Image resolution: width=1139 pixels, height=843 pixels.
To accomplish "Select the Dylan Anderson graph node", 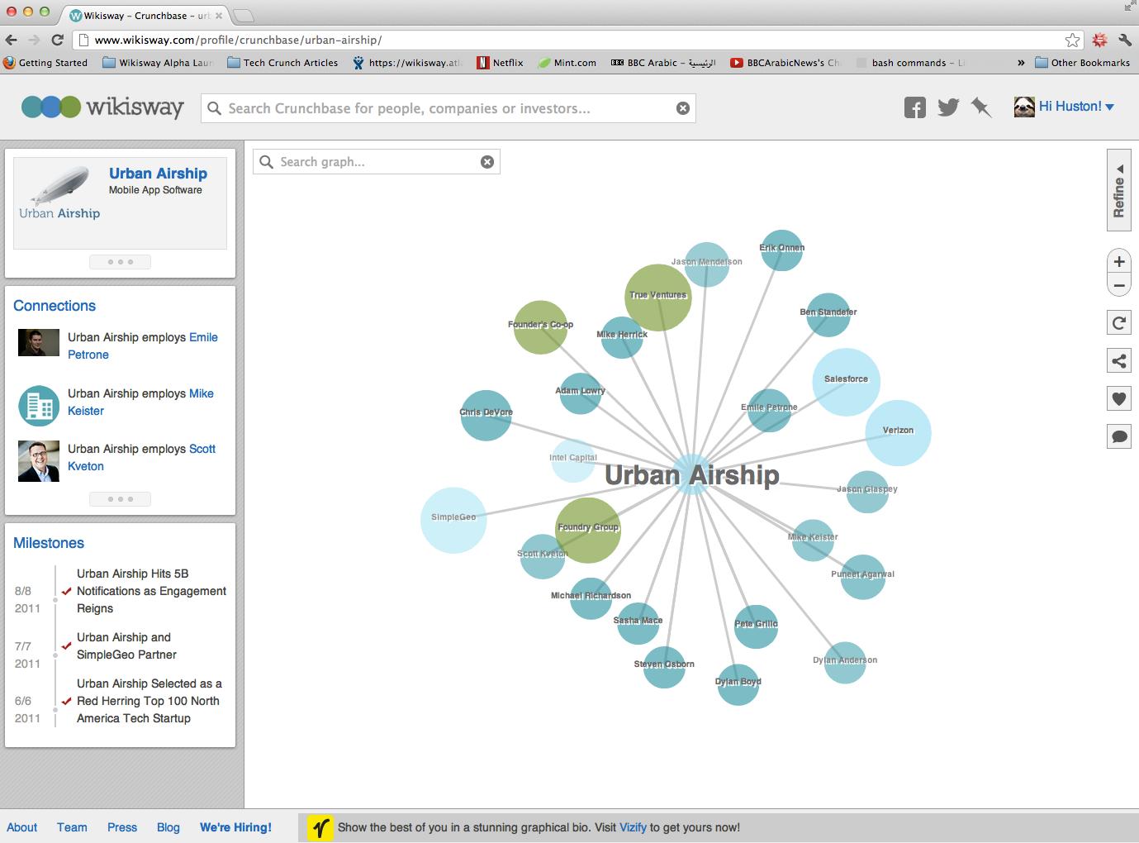I will [844, 663].
